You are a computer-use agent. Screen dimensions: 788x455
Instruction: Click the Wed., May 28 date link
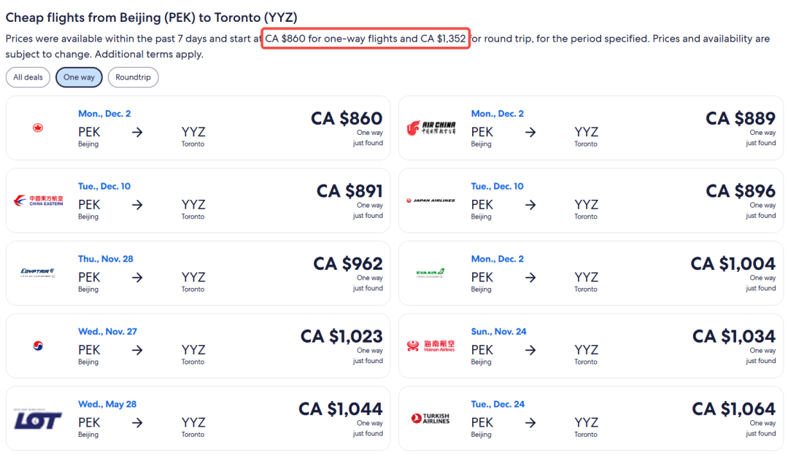tap(107, 404)
